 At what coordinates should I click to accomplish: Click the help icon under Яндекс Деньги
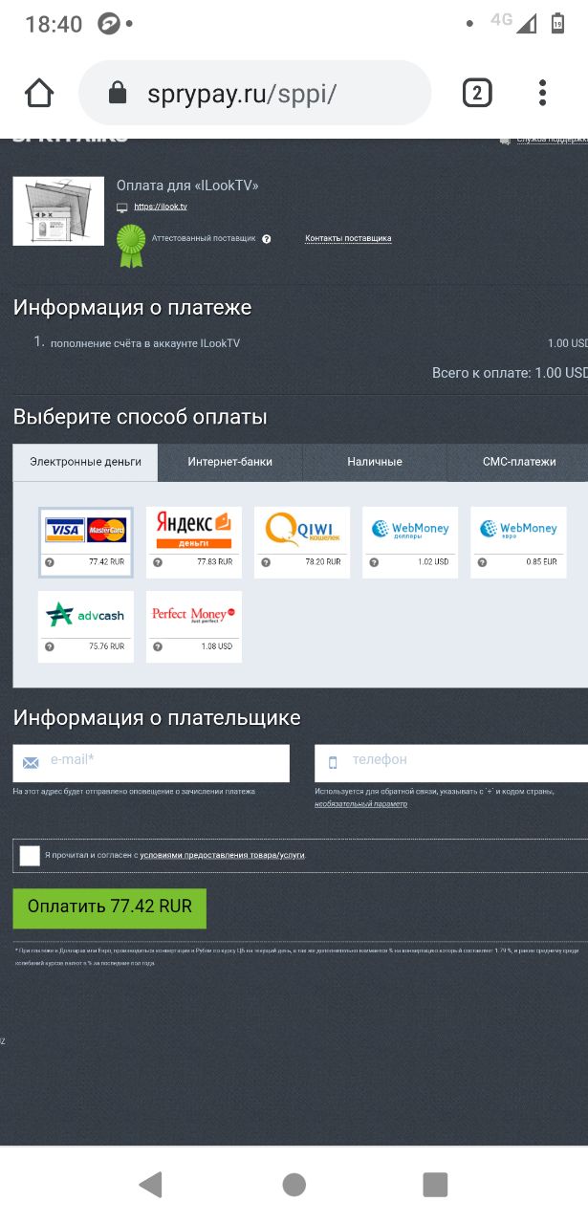tap(158, 562)
